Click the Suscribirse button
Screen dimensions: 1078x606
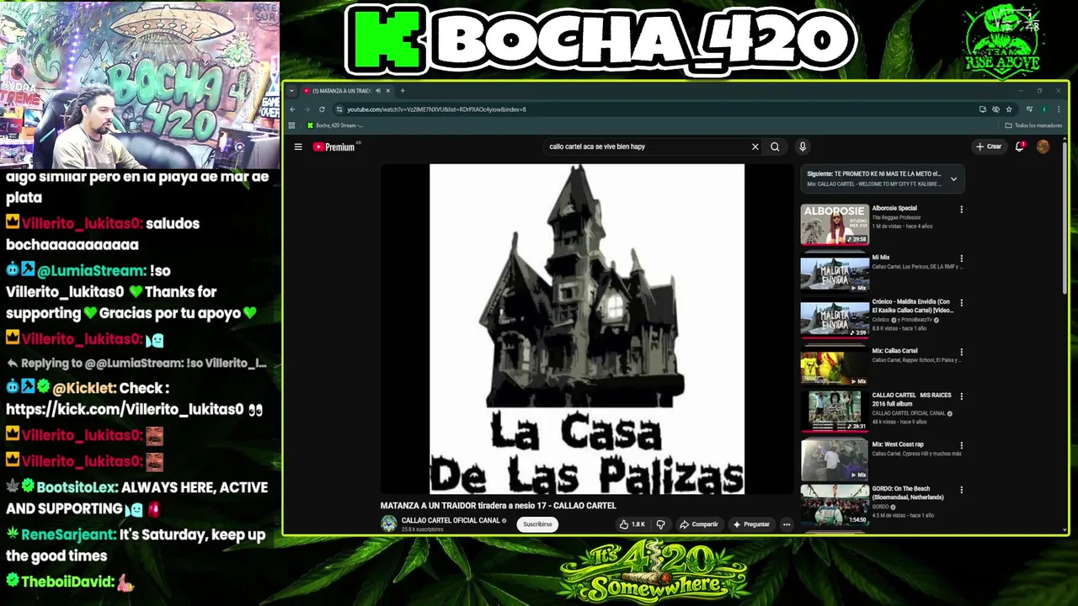pos(537,524)
